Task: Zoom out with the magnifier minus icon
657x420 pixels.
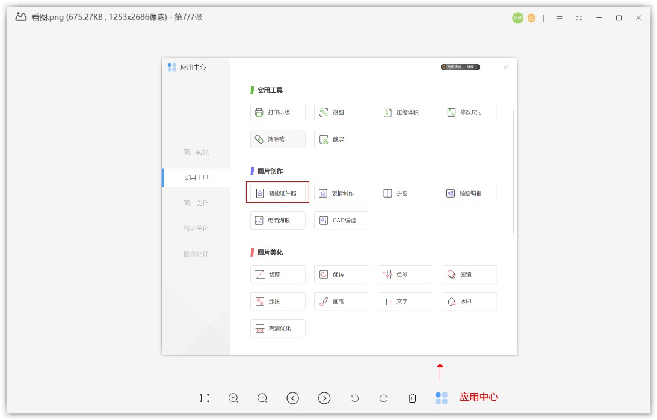Action: click(262, 398)
